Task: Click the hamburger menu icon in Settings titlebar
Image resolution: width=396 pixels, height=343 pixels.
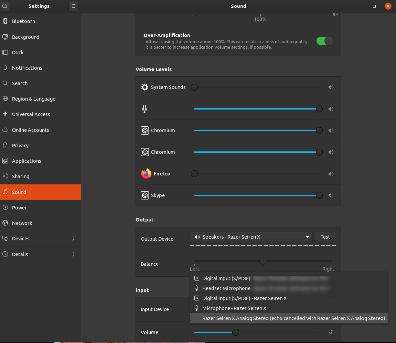Action: point(73,6)
